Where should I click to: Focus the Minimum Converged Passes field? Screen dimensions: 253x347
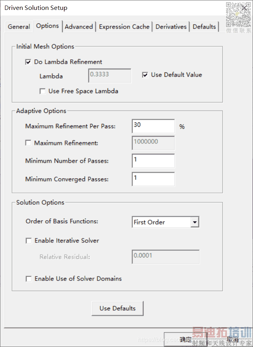click(x=153, y=179)
